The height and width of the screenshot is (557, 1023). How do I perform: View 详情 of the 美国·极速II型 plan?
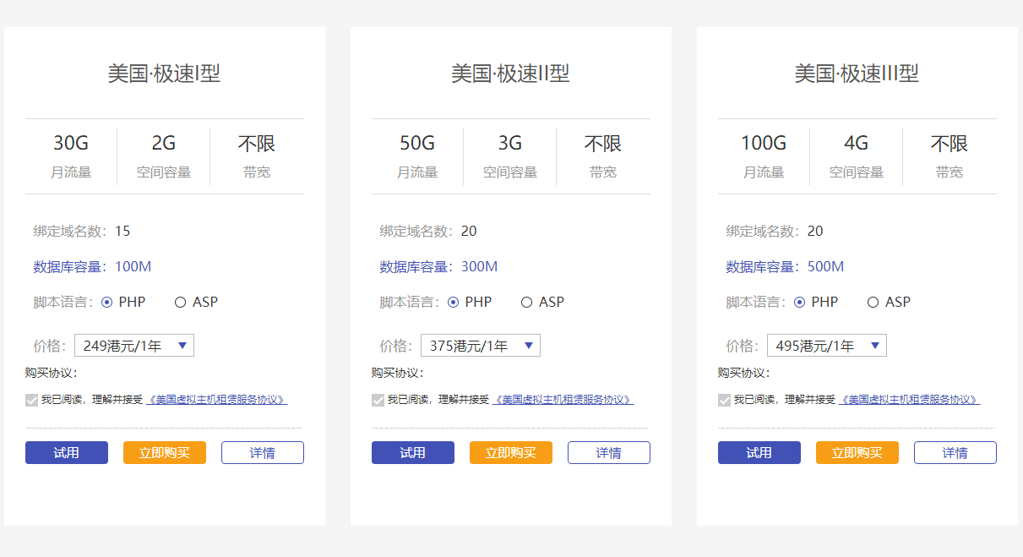609,453
